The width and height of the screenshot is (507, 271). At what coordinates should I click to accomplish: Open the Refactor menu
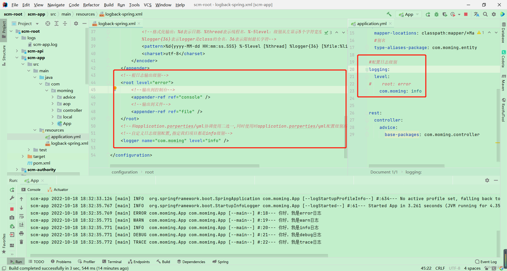[x=91, y=5]
